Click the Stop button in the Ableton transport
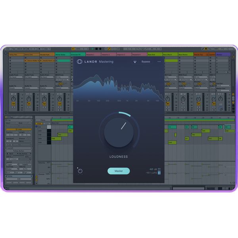The height and width of the screenshot is (238, 238). tap(96, 49)
